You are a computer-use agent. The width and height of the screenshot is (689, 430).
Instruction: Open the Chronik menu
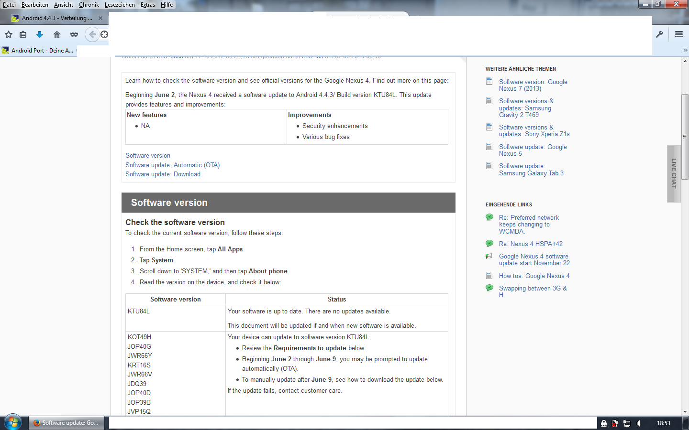pyautogui.click(x=89, y=5)
